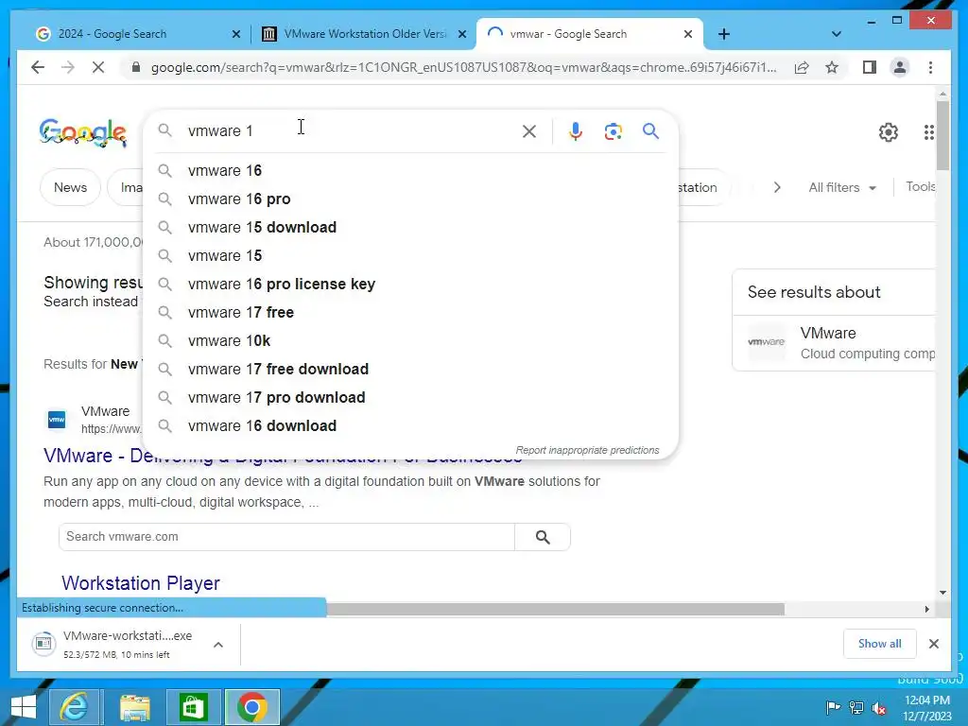The image size is (968, 726).
Task: Share this page via the share icon
Action: click(802, 67)
